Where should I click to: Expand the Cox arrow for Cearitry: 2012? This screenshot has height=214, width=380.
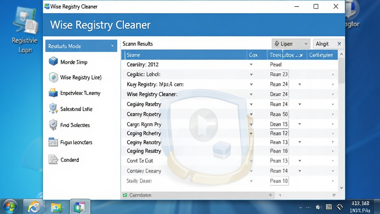coord(251,65)
